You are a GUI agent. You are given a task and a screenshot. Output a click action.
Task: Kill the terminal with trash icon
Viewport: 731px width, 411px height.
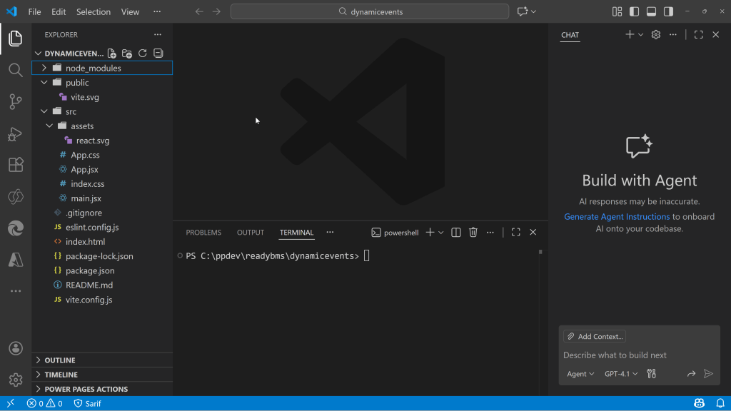tap(473, 232)
